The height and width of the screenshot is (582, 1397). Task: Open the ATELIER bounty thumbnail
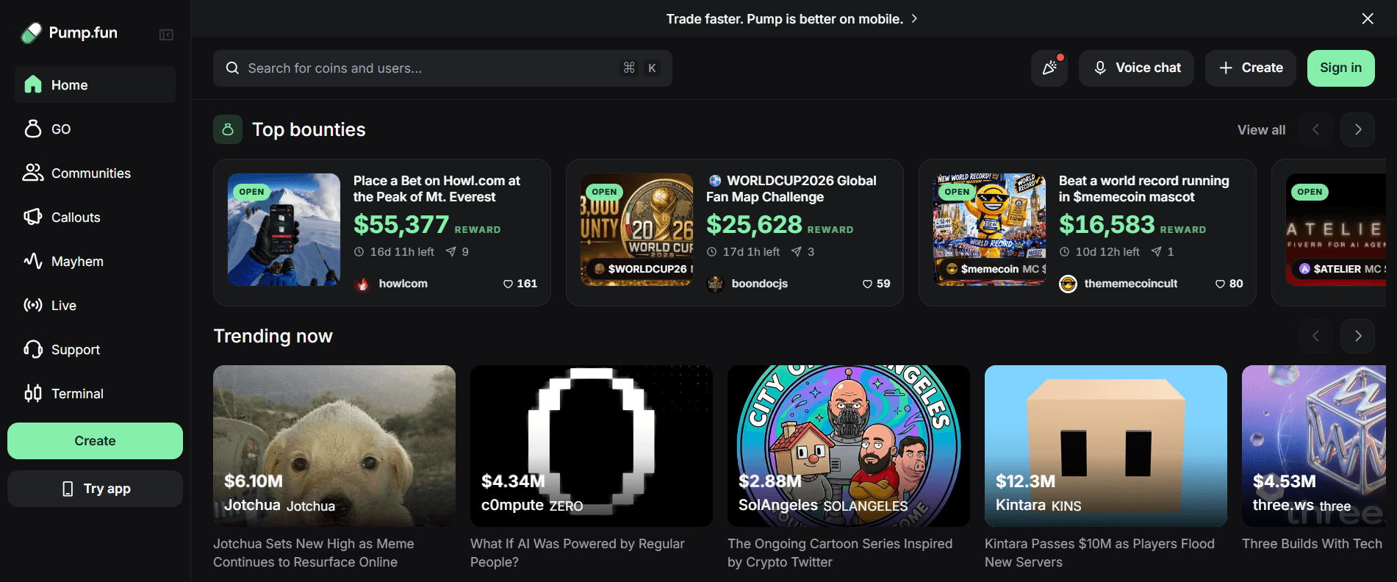click(x=1336, y=230)
